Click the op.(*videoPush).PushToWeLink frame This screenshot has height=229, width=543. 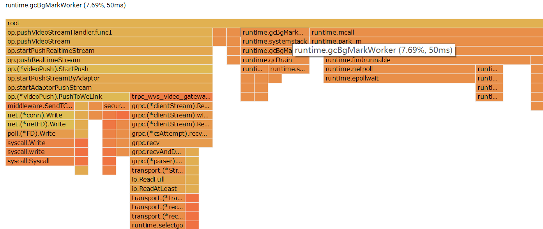pos(68,97)
